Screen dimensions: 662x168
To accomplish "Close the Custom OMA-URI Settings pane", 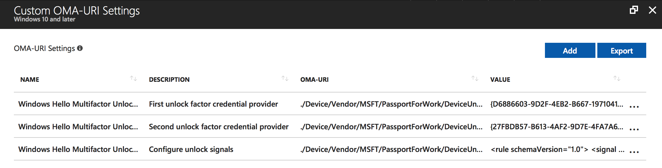I will [x=652, y=10].
